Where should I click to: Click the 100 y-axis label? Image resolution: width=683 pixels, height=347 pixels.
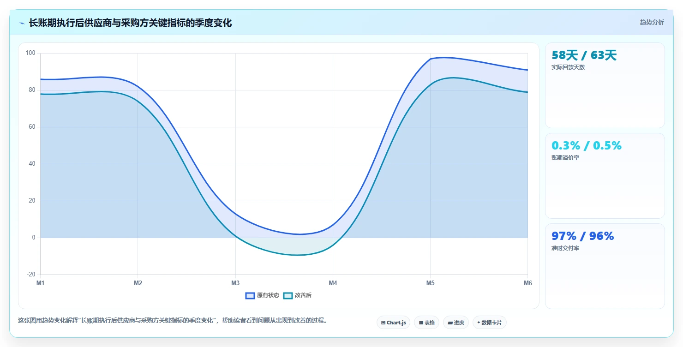pos(30,53)
